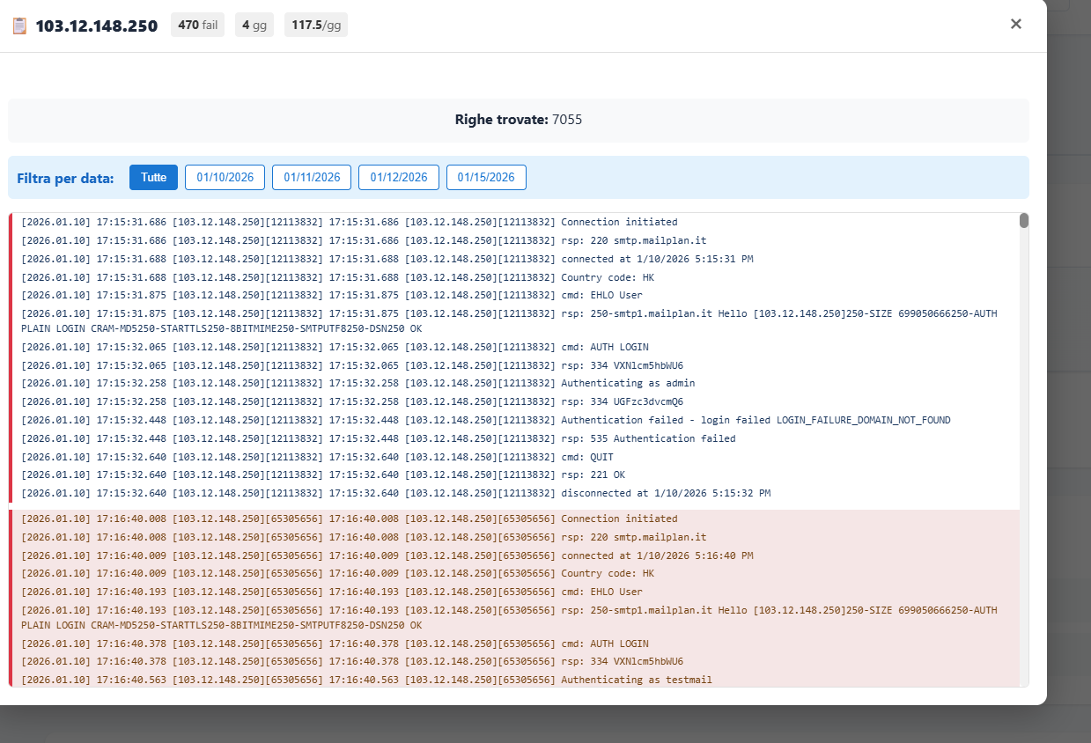Choose the 01/15/2026 date filter
The height and width of the screenshot is (743, 1091).
[486, 177]
